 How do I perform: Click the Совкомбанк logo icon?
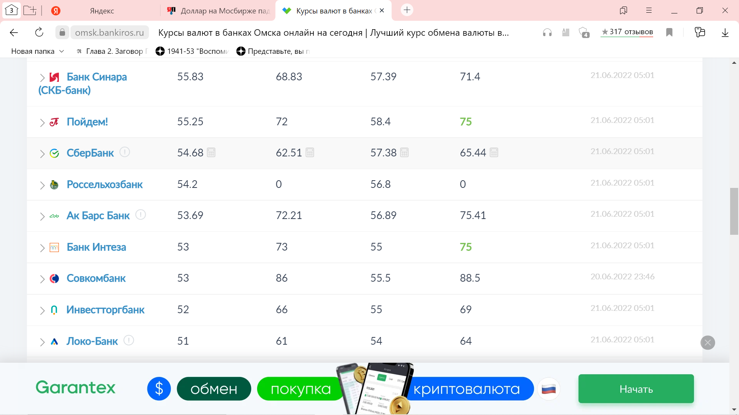click(x=54, y=279)
